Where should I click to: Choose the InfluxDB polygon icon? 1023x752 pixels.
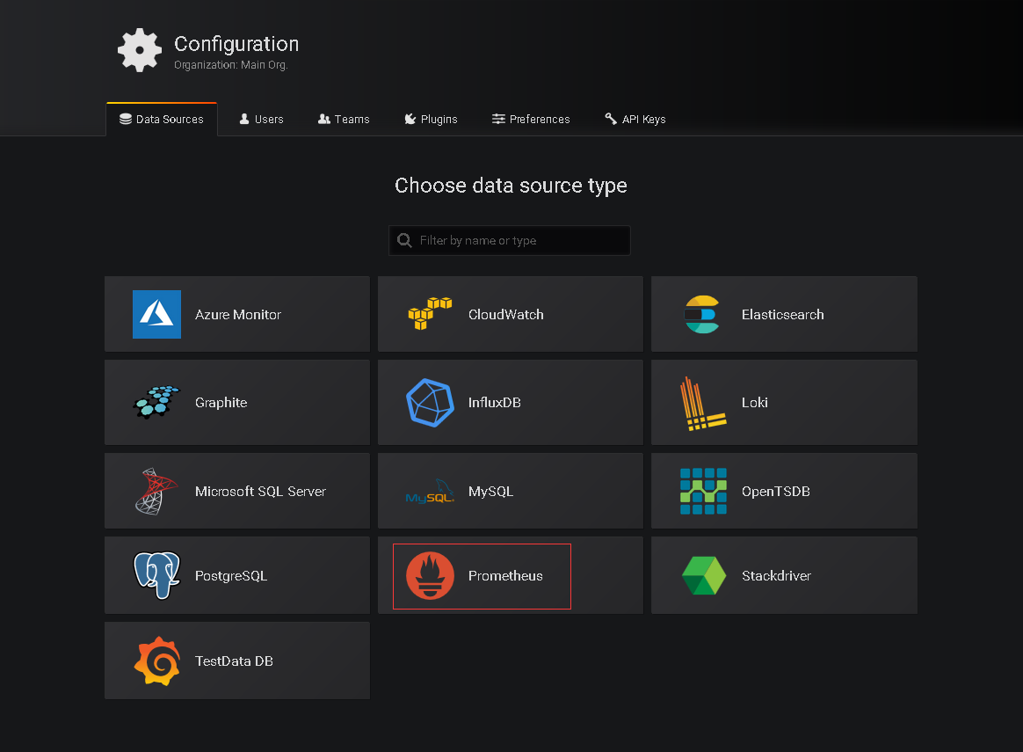[x=430, y=402]
